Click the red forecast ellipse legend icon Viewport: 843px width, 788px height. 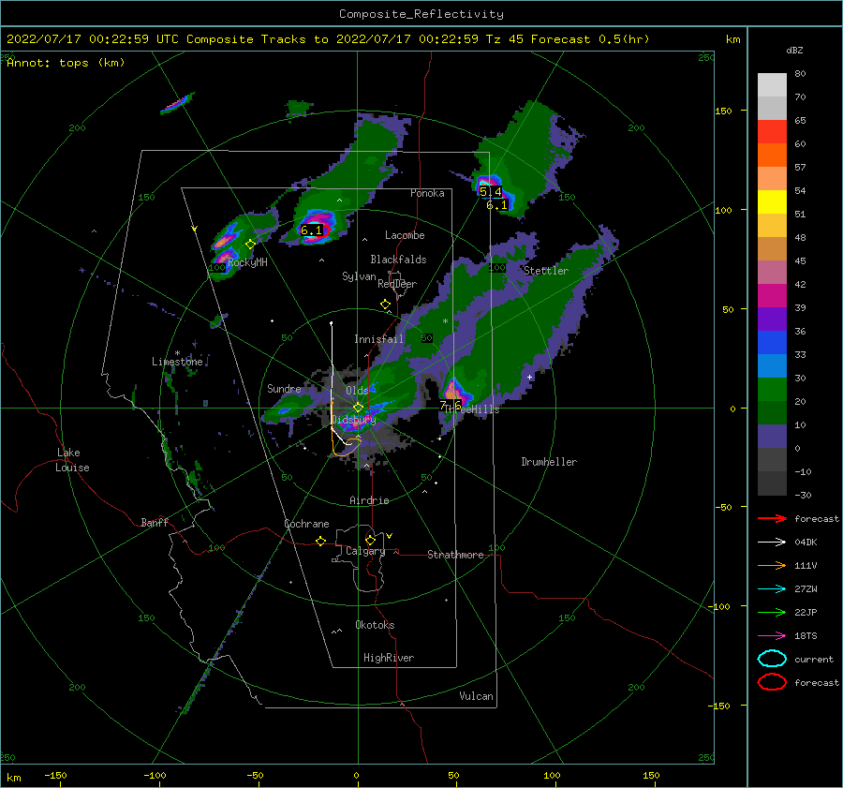point(772,682)
